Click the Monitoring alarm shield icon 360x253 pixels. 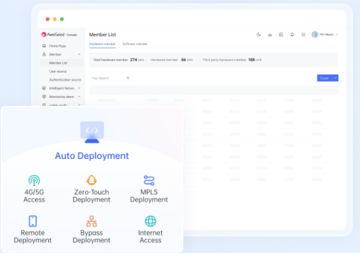click(44, 97)
